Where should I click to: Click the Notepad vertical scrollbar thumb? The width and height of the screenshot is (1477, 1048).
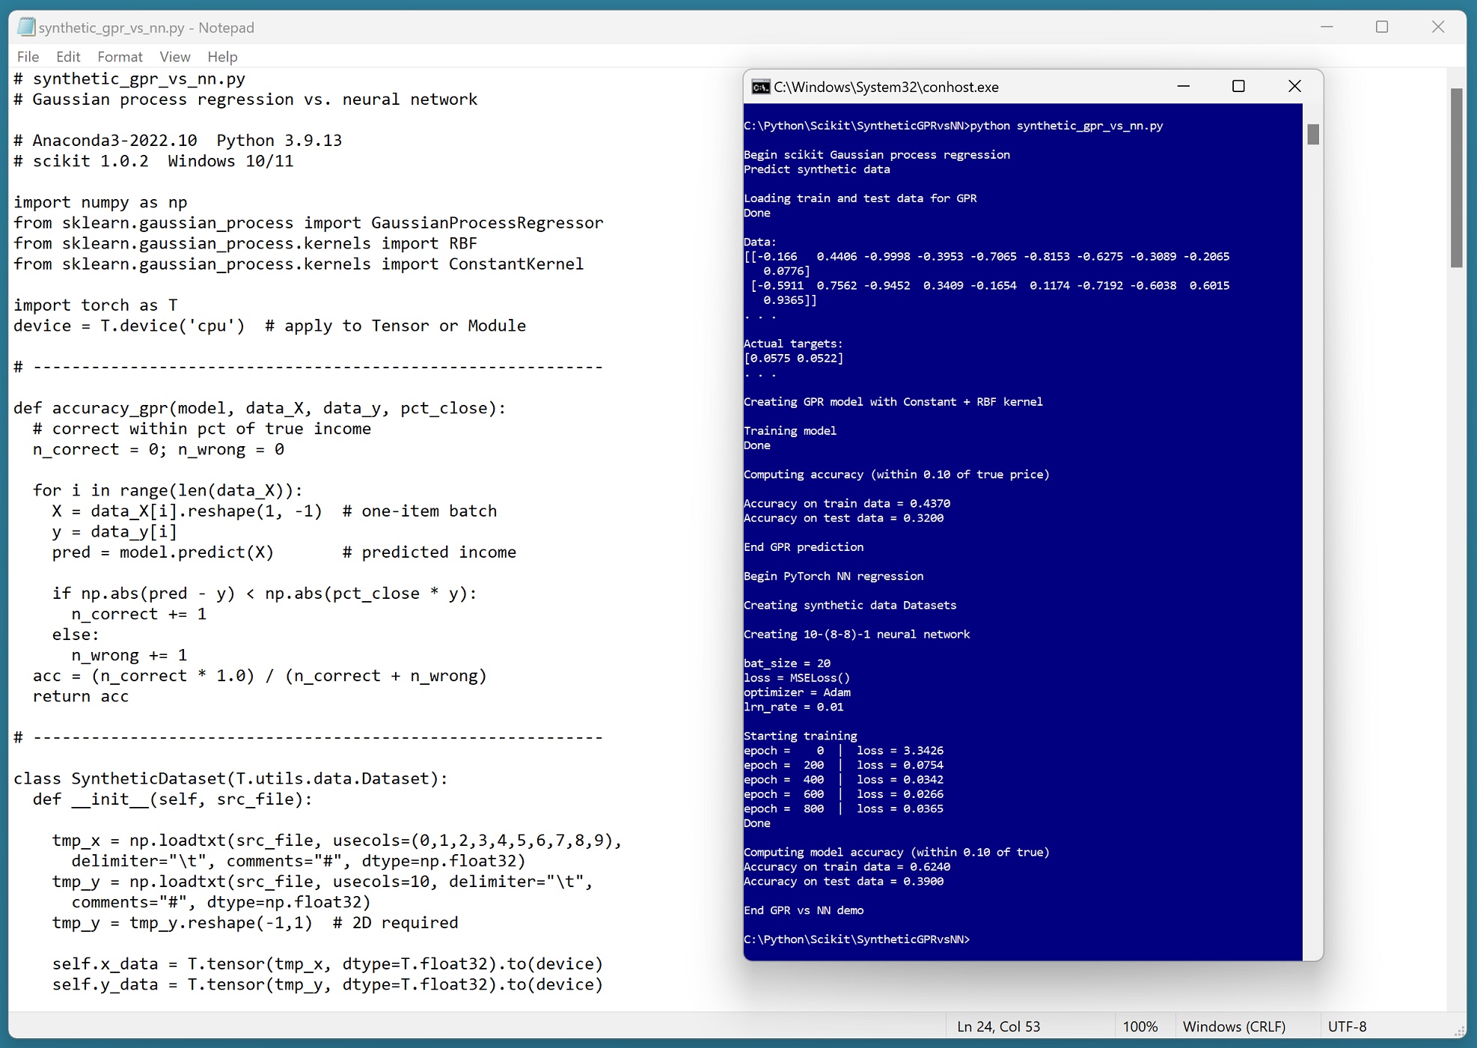click(1455, 177)
